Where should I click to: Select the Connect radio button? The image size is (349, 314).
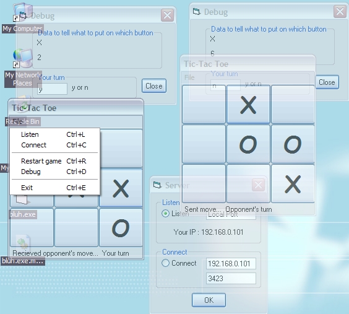165,263
